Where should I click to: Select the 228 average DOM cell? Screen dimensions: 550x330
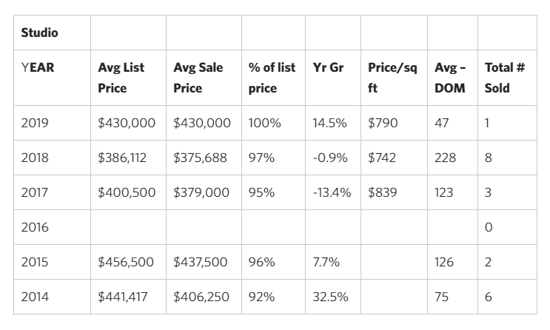[444, 158]
